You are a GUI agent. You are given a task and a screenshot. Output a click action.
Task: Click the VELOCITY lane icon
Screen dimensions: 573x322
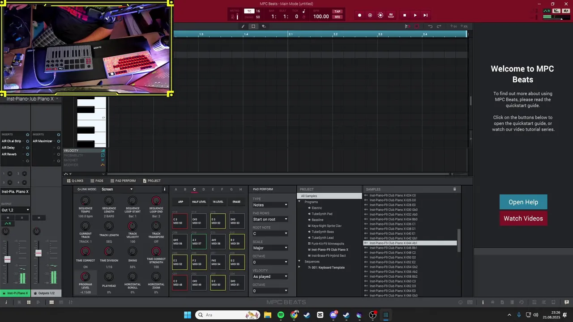[x=103, y=151]
